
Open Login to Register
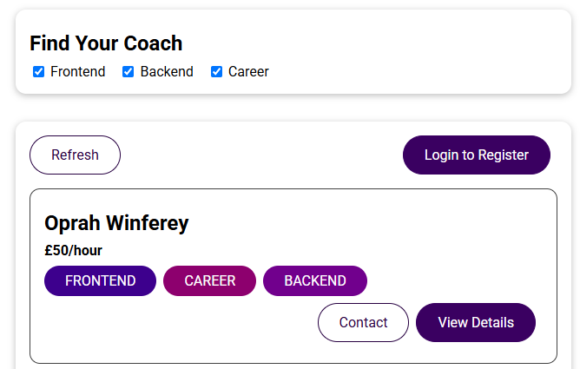[x=476, y=155]
